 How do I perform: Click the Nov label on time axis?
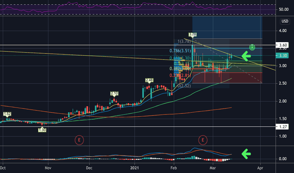pos(48,168)
